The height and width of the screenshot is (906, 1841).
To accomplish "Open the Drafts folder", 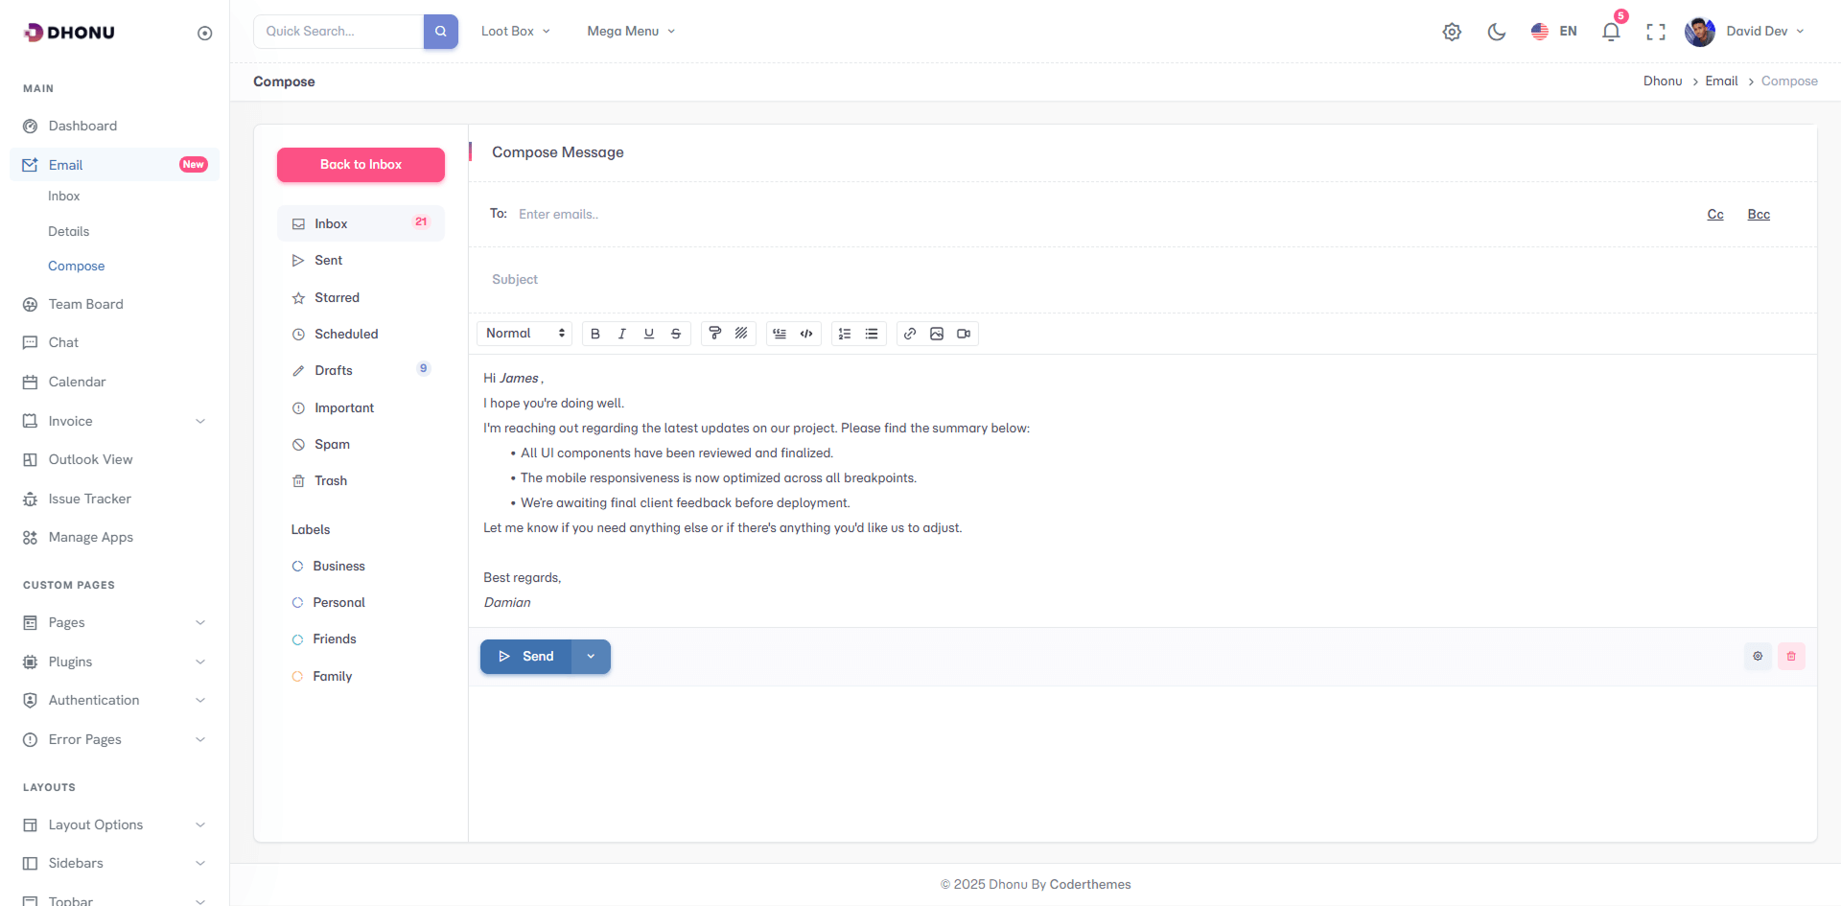I will pos(334,371).
